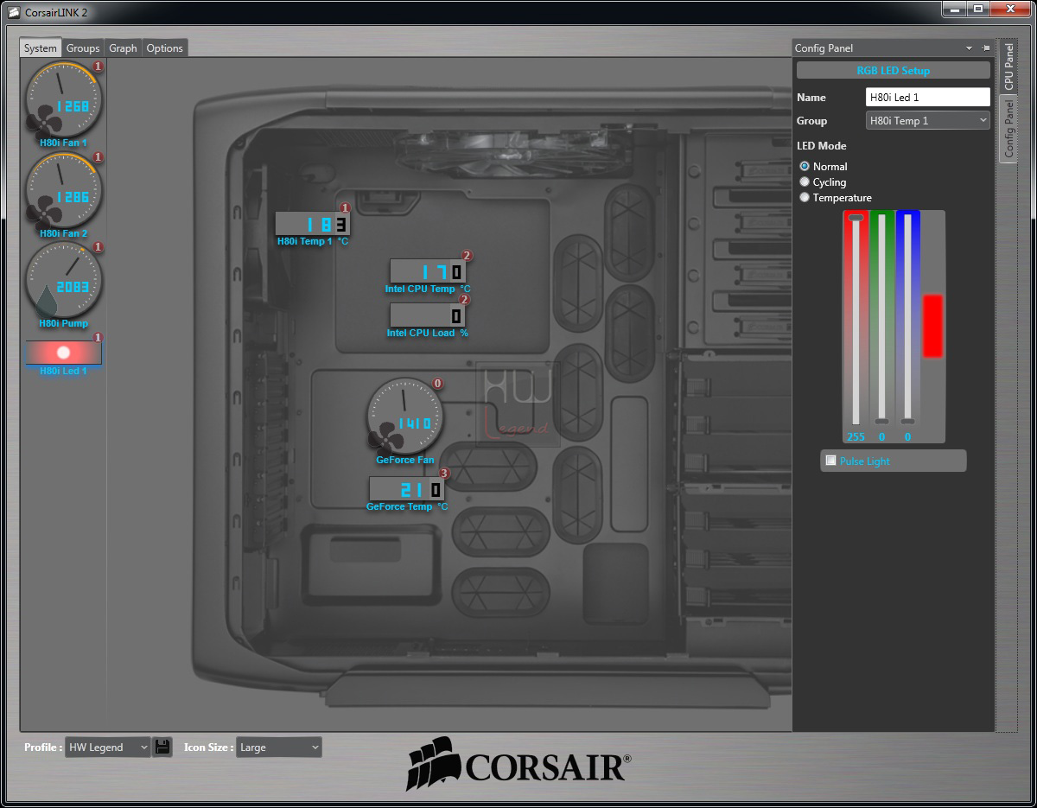Click the badge 0 on GeForce Fan

437,384
